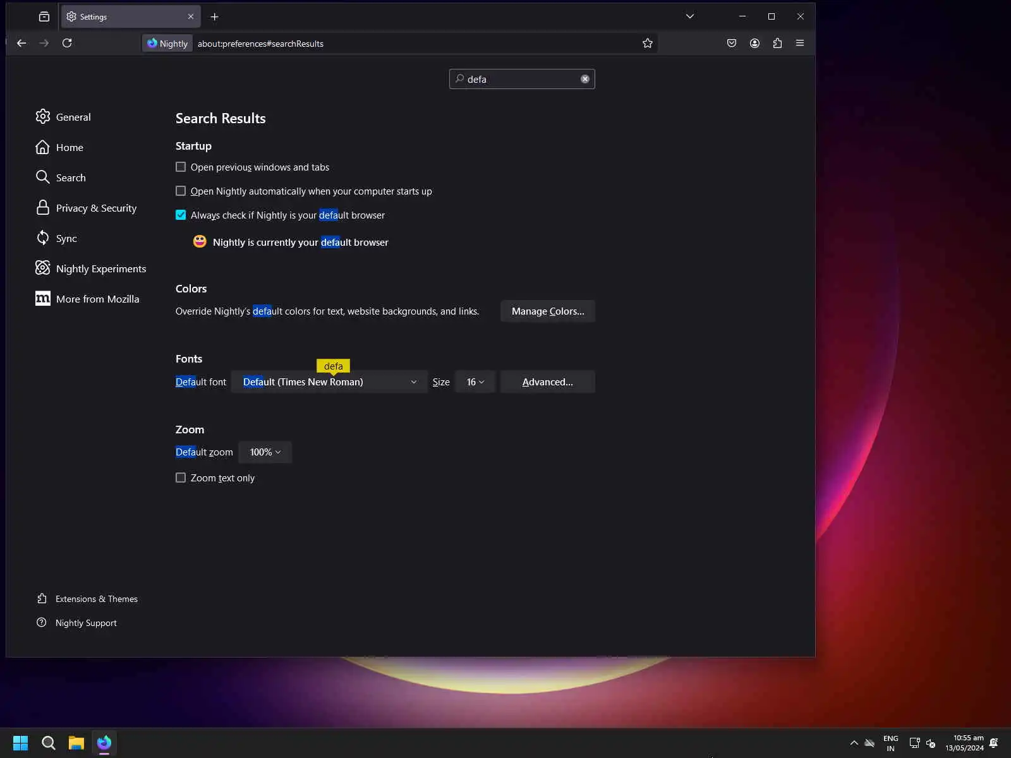Click the back navigation arrow
The width and height of the screenshot is (1011, 758).
(x=21, y=43)
